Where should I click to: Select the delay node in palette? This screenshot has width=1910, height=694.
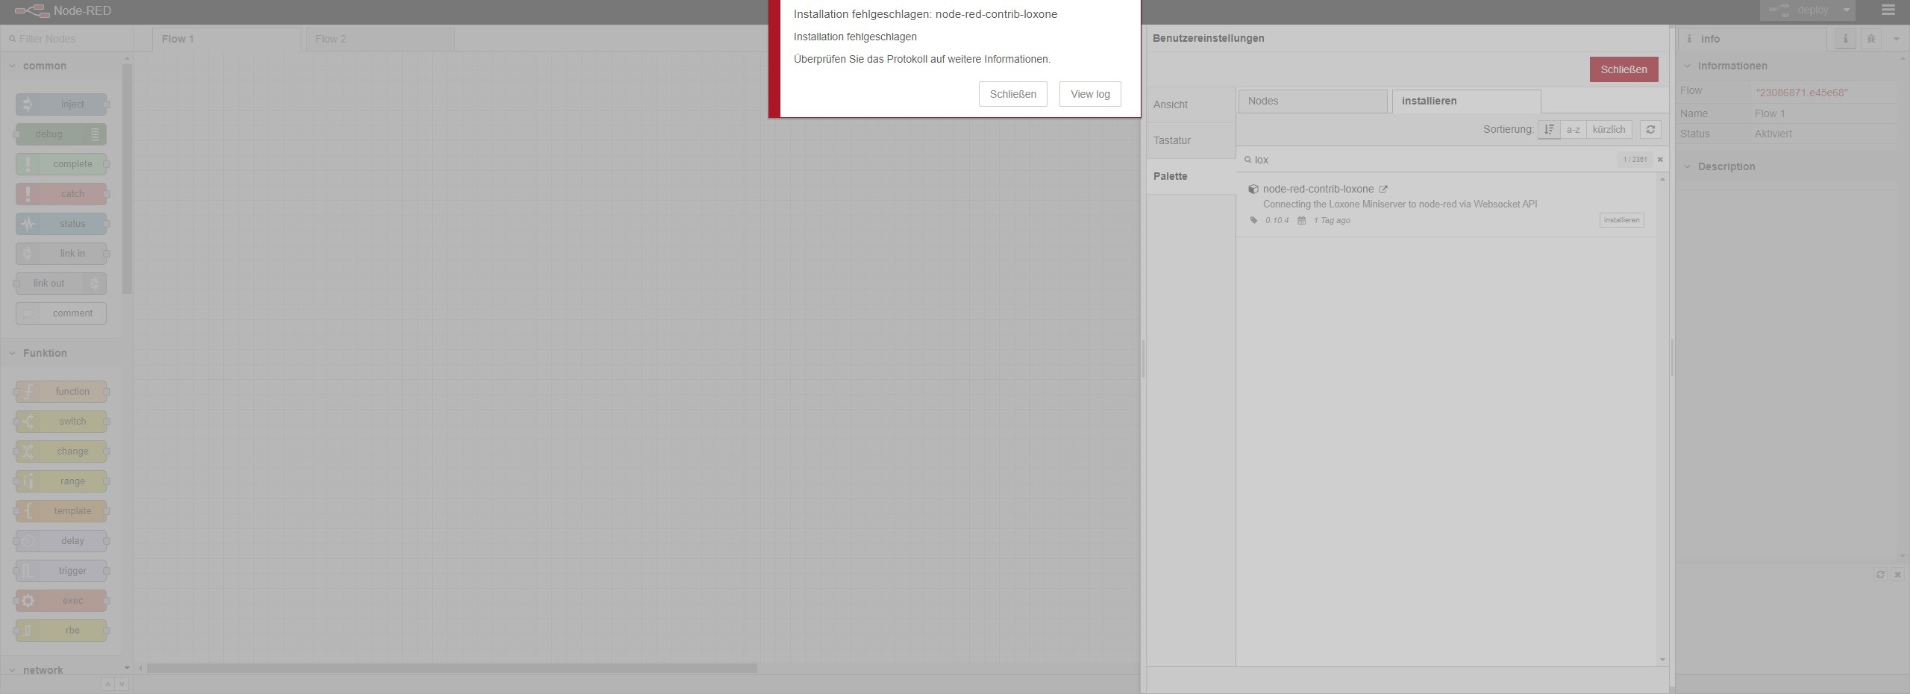[x=61, y=541]
